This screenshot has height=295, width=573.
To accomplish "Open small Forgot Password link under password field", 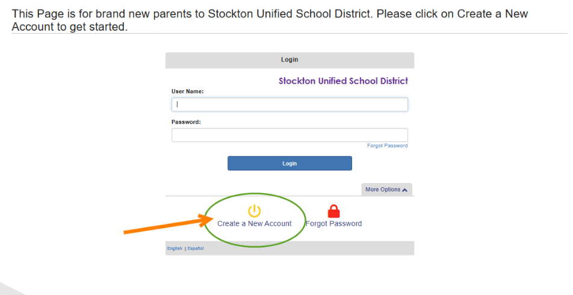I will pyautogui.click(x=387, y=146).
